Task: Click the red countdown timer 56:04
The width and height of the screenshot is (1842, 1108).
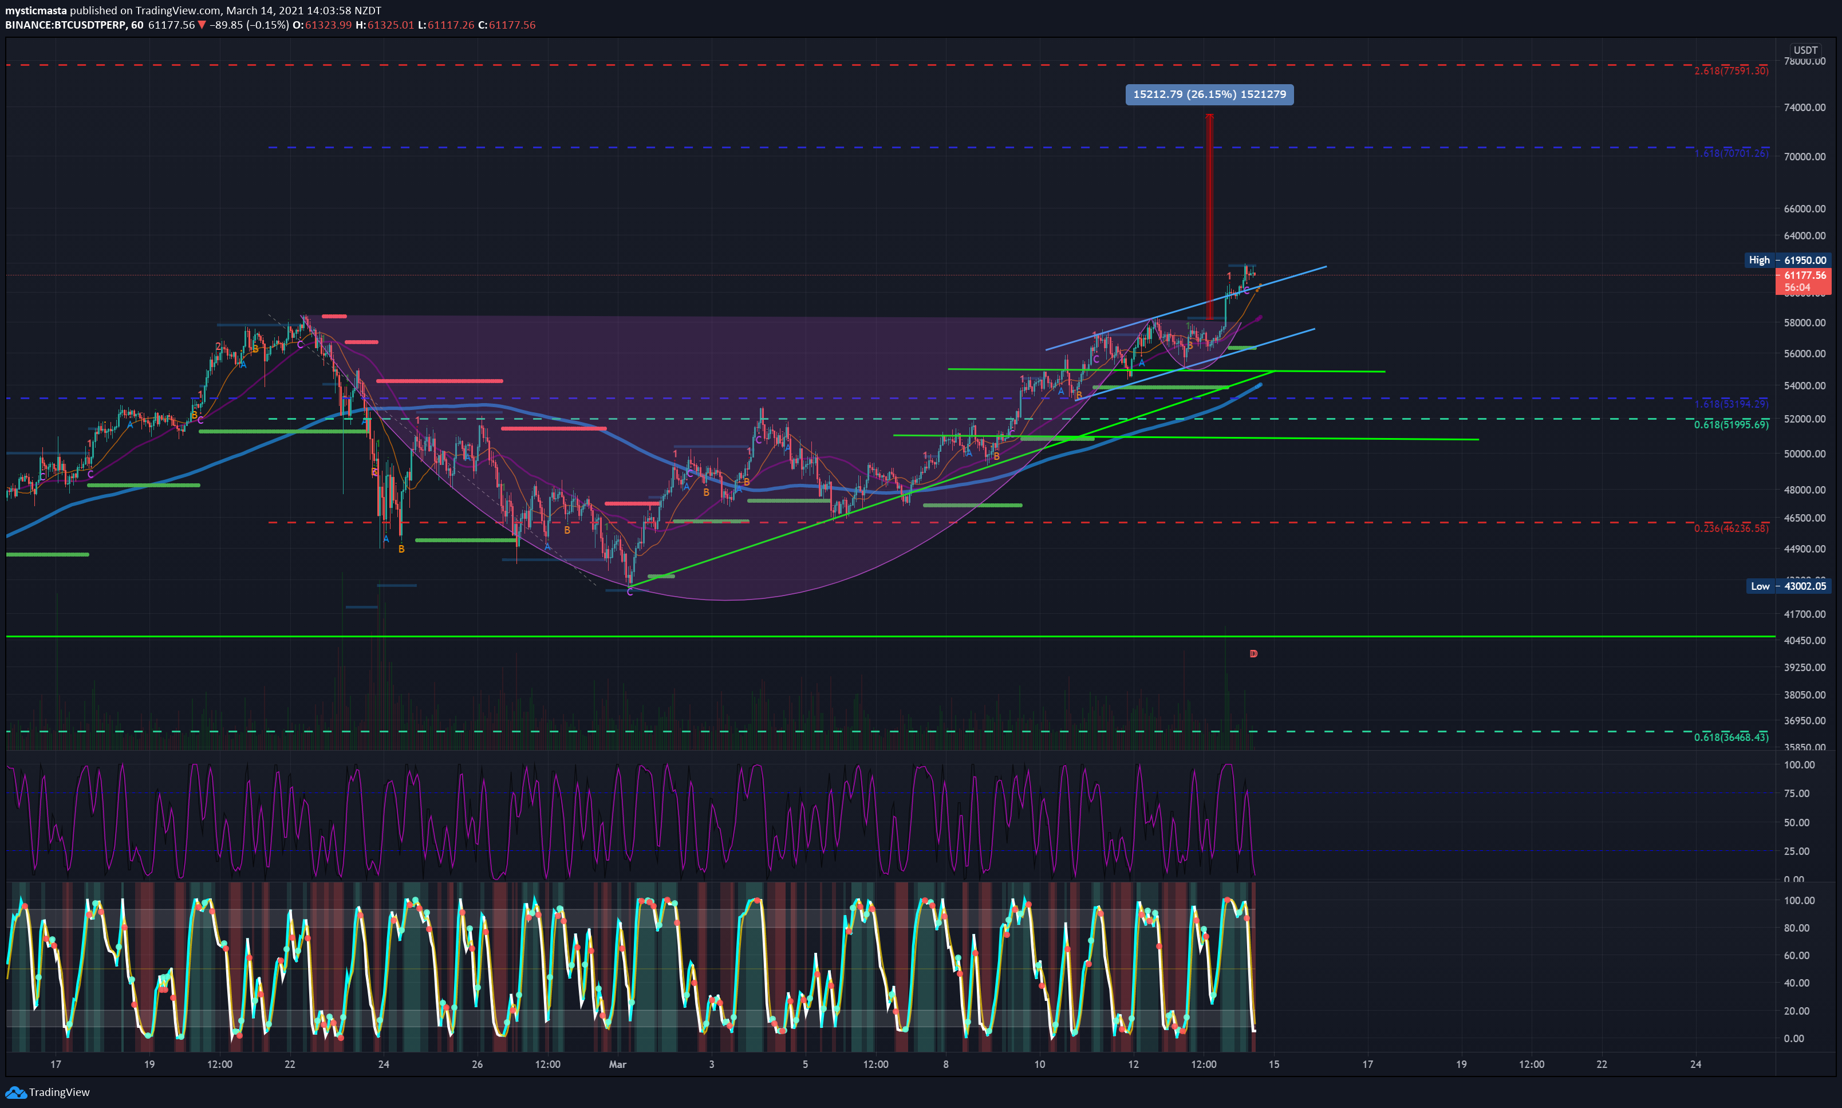Action: (1797, 287)
